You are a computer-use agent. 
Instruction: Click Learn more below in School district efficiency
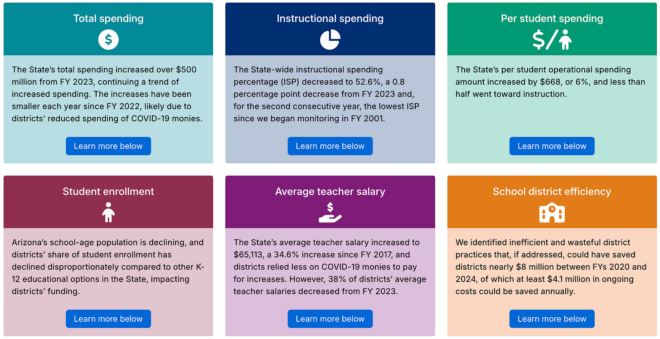[552, 319]
